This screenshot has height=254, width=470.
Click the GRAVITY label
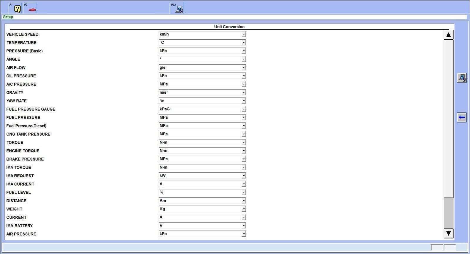[15, 92]
